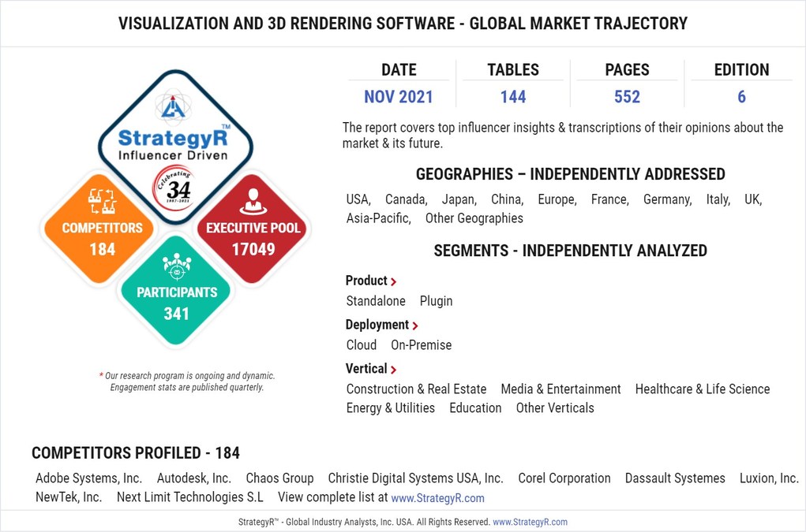Click the participants group target icon
Screen dimensions: 806x532
177,266
